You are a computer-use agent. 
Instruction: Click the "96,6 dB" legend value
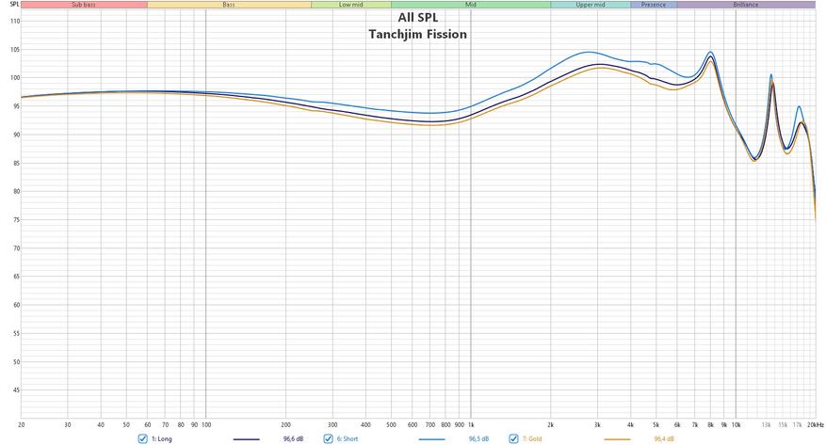[294, 438]
